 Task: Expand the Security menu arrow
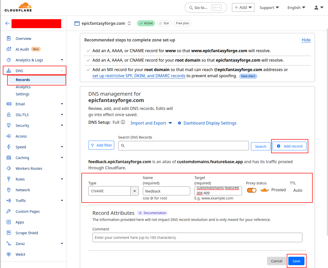[62, 125]
